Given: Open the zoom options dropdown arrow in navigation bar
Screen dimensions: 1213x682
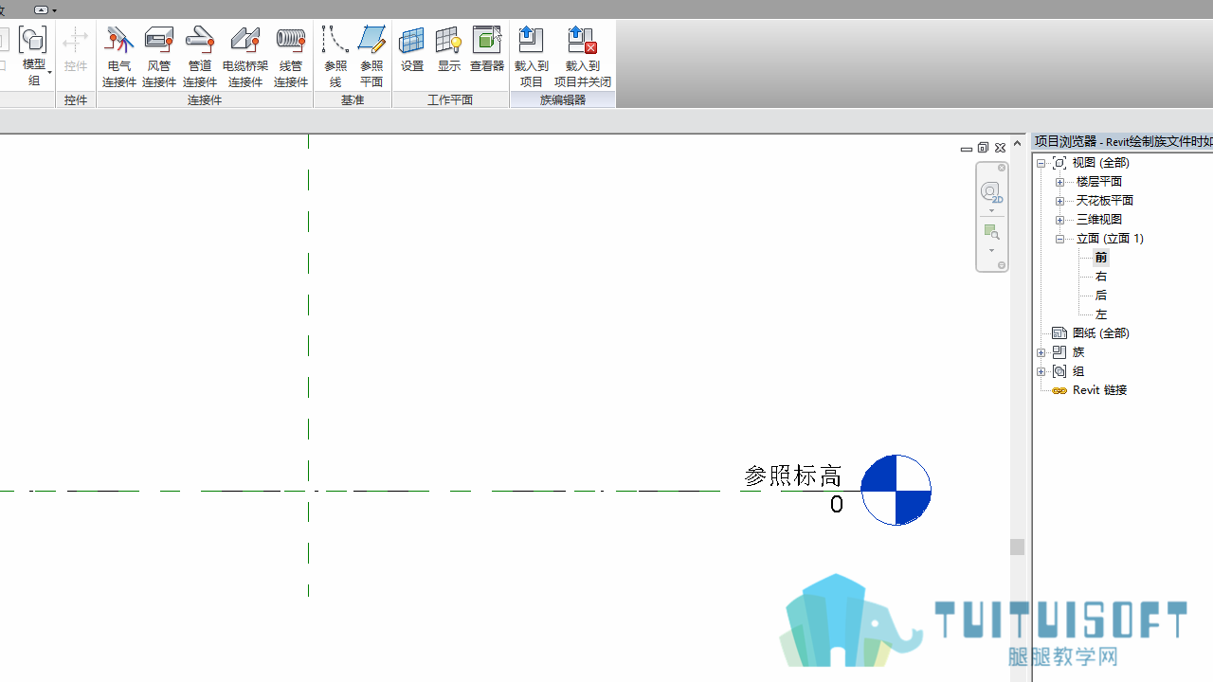Looking at the screenshot, I should coord(991,251).
